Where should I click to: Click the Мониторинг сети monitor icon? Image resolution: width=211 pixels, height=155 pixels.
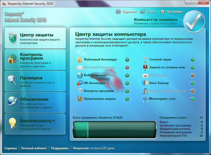pyautogui.click(x=145, y=99)
